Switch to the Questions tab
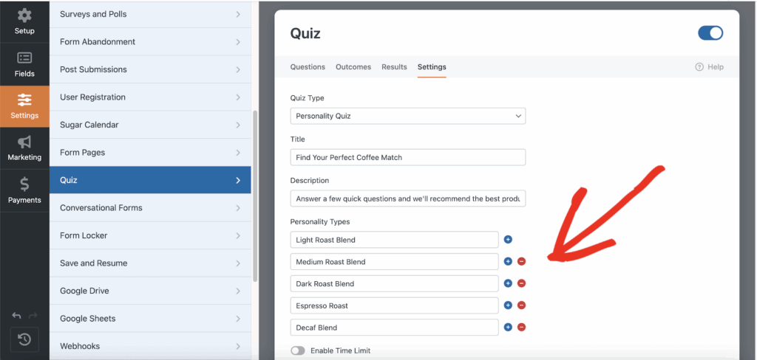The image size is (757, 360). [x=308, y=67]
